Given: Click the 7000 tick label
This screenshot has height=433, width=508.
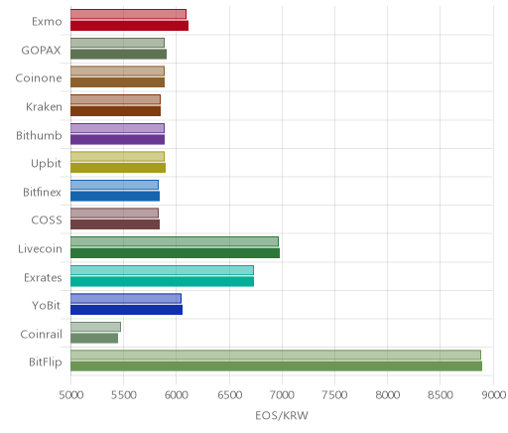Looking at the screenshot, I should point(282,395).
